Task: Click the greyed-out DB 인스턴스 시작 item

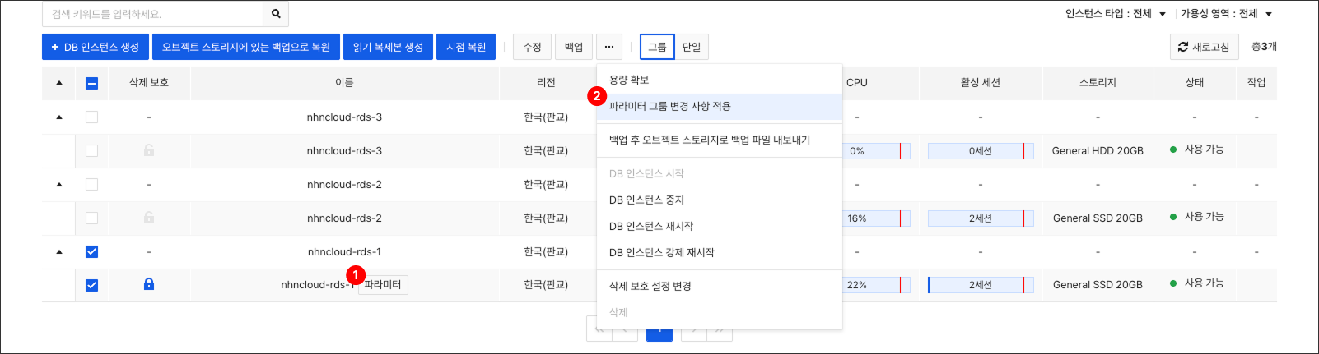Action: pyautogui.click(x=720, y=173)
